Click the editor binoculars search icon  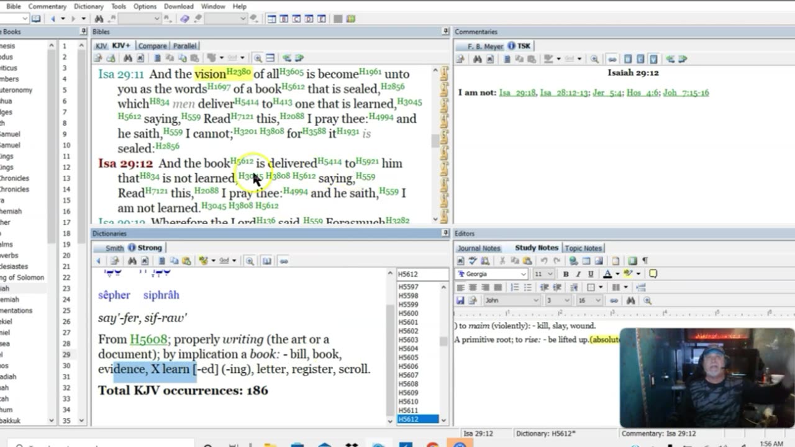(x=630, y=300)
